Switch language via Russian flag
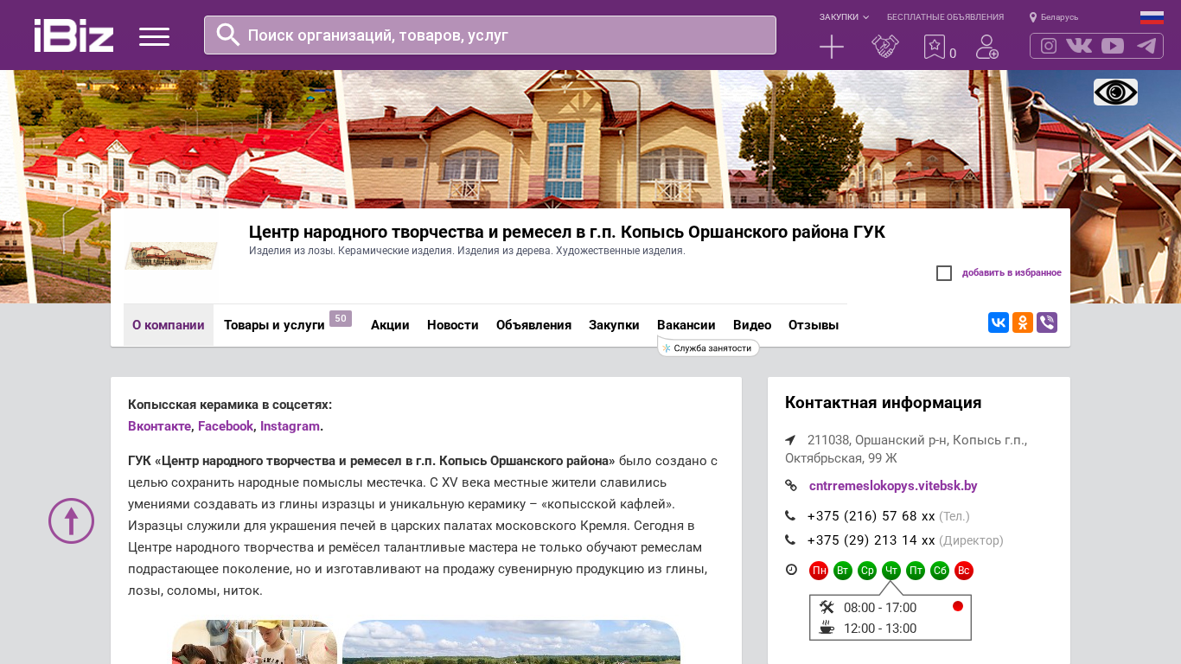Viewport: 1181px width, 664px height. click(1152, 17)
